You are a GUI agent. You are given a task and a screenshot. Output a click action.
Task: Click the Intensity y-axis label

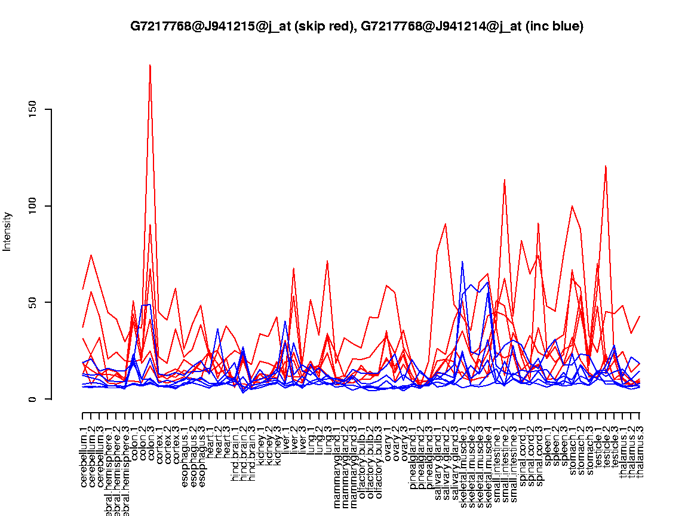pos(8,231)
